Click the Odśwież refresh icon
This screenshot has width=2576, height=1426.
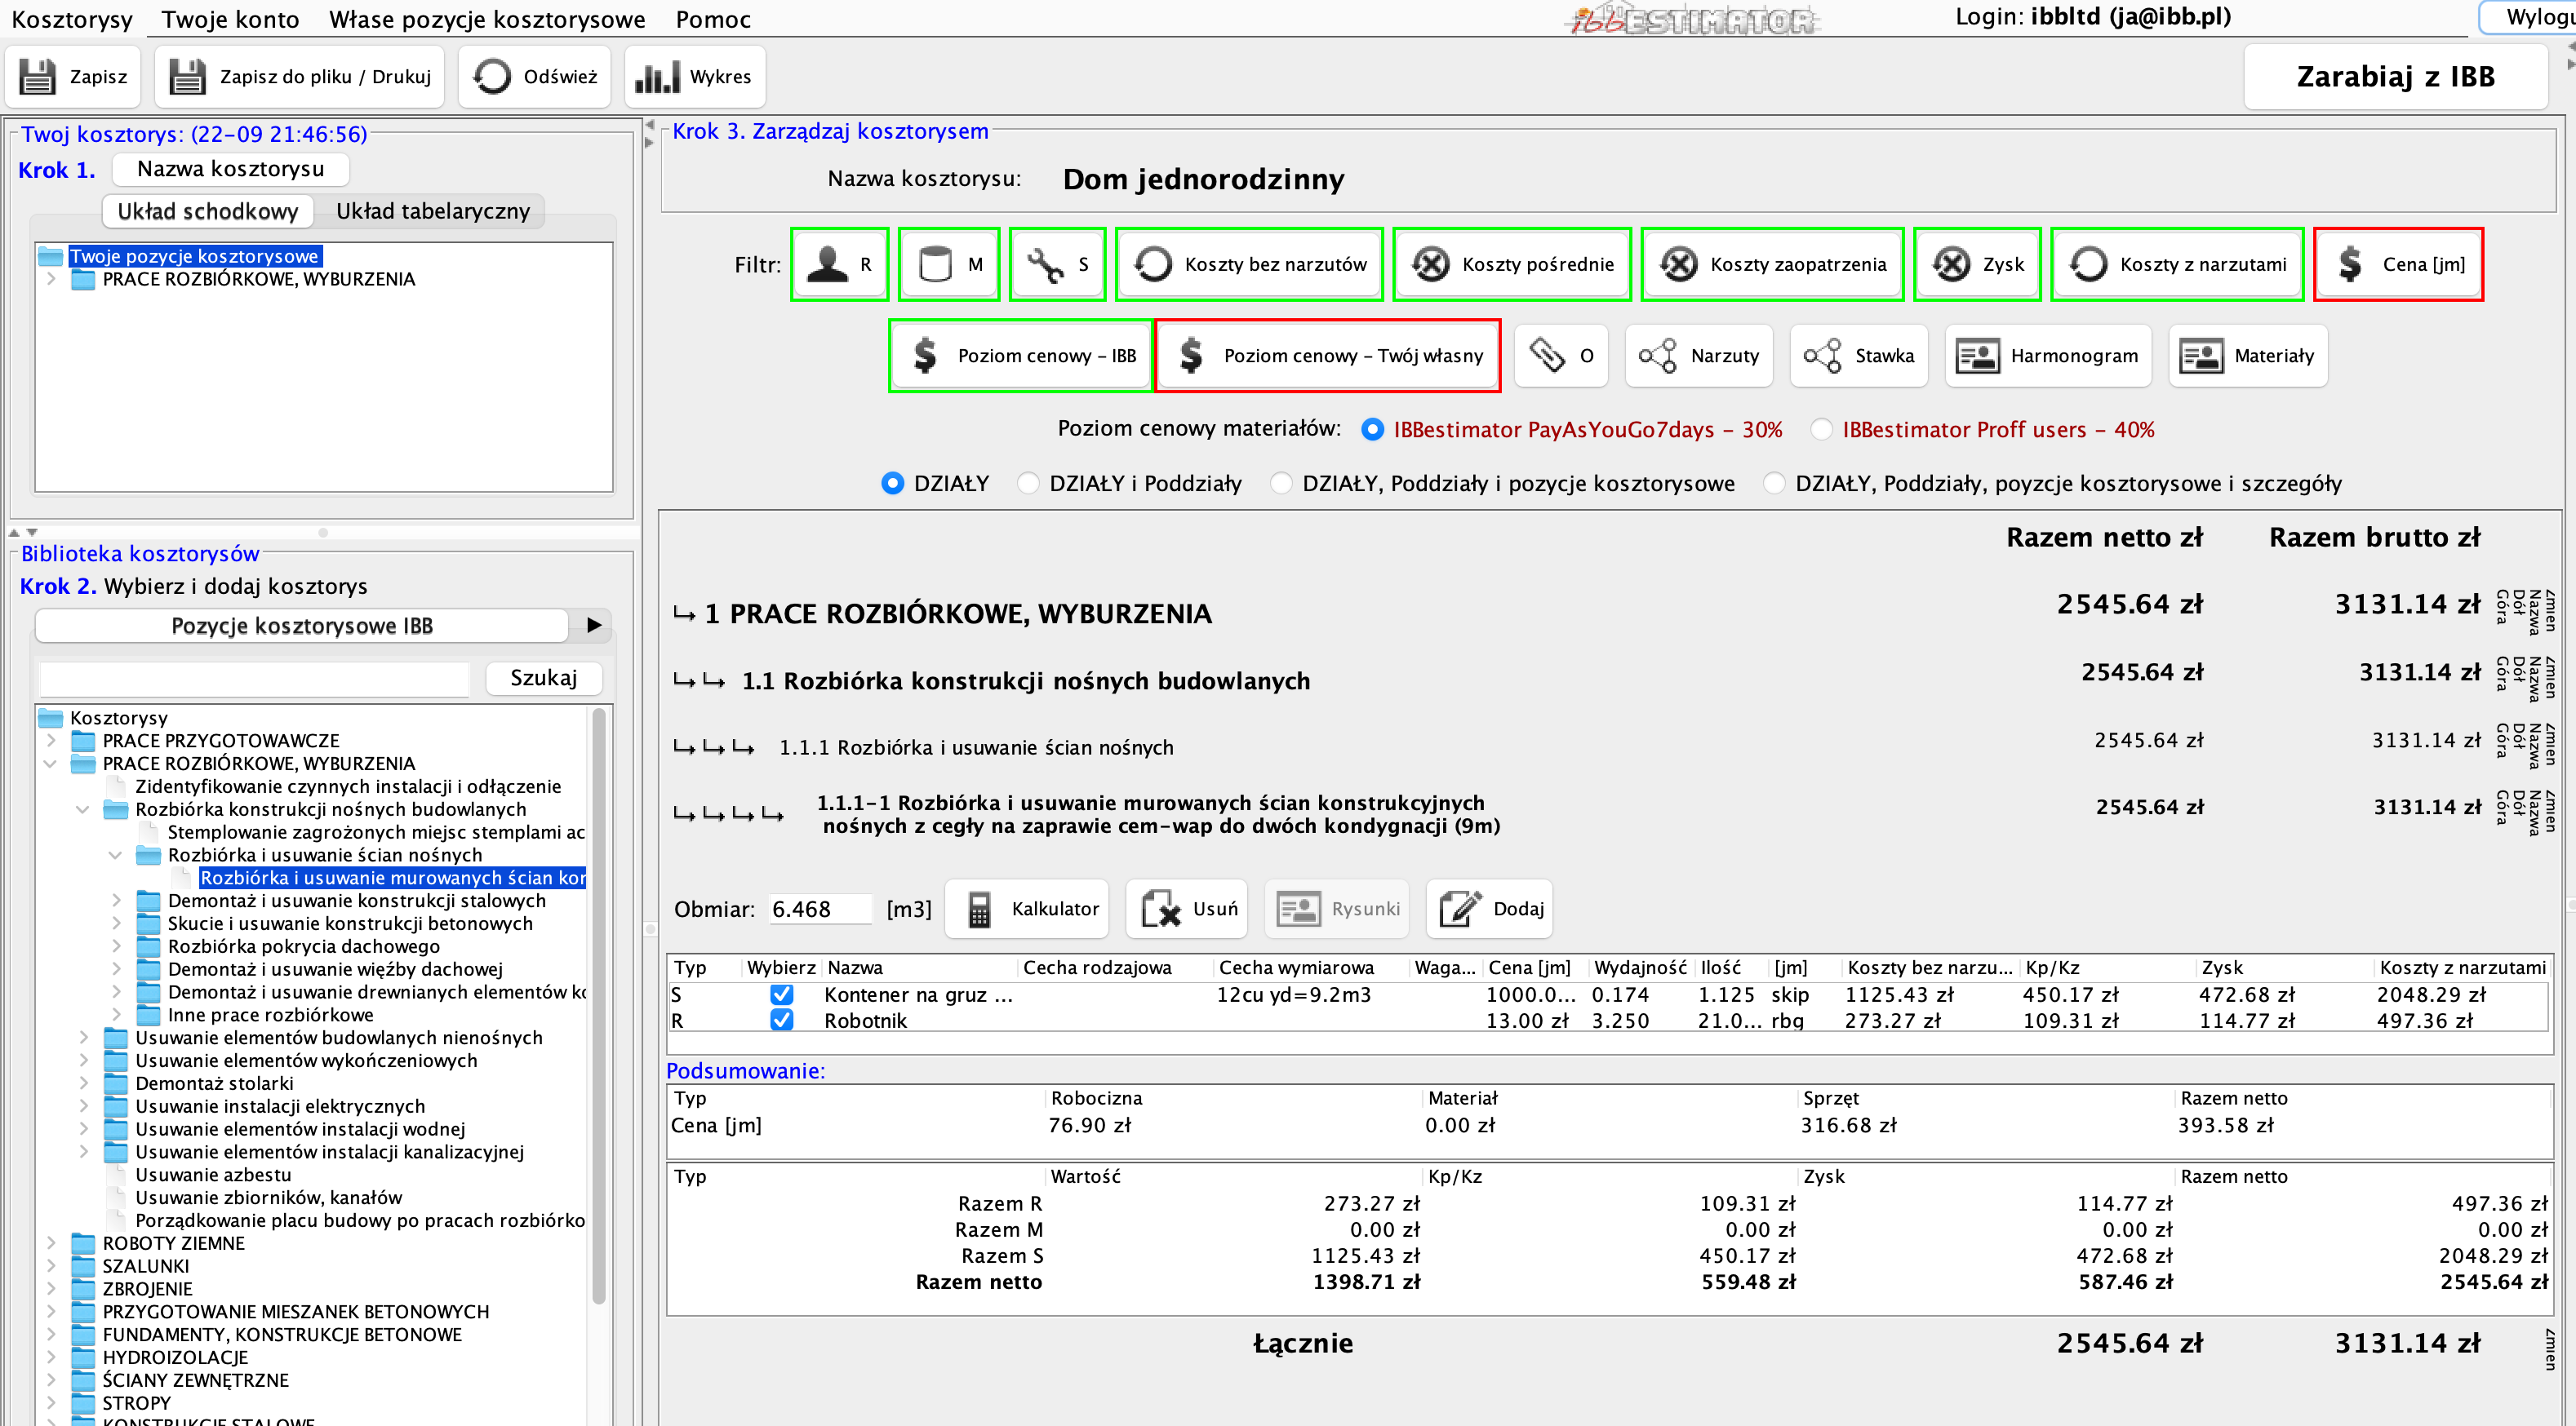(492, 77)
